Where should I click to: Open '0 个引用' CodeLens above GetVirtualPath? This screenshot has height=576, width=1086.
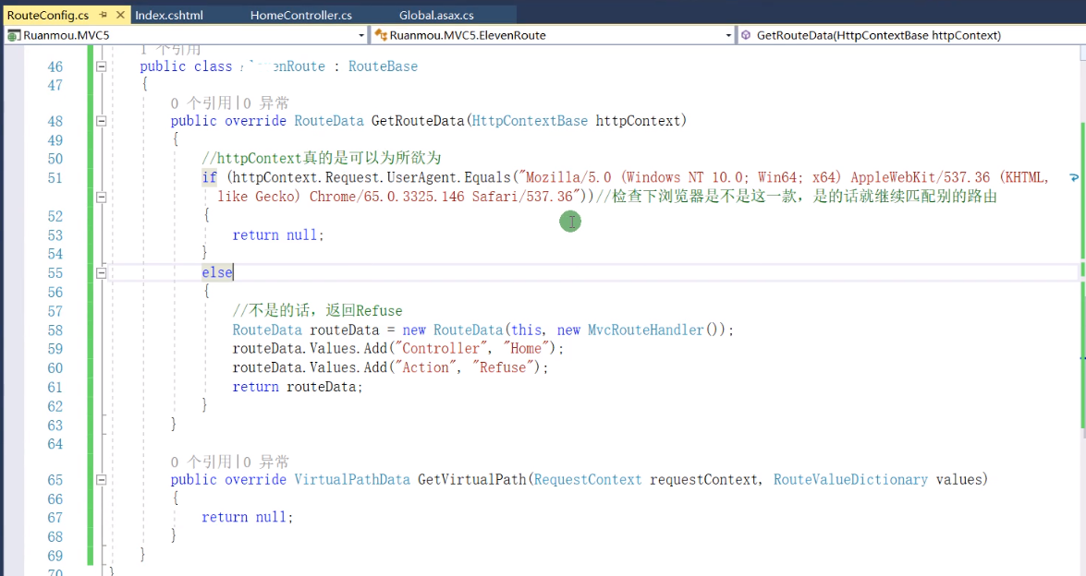tap(201, 462)
